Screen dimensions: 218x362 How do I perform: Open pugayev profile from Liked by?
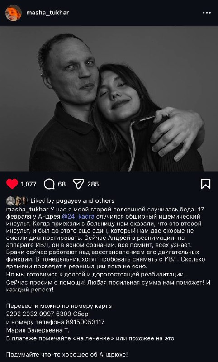pos(68,201)
